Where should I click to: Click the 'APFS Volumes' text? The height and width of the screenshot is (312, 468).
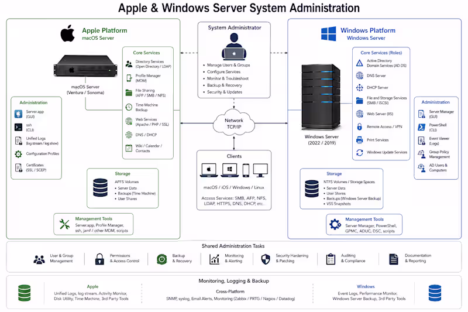(x=126, y=182)
